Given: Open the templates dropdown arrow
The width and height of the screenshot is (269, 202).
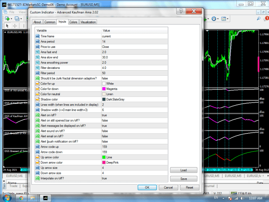Looking at the screenshot, I should click(x=228, y=19).
